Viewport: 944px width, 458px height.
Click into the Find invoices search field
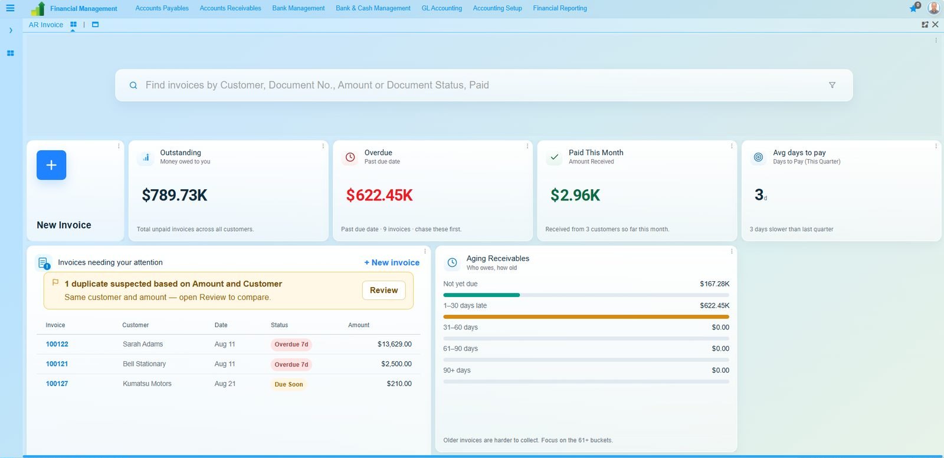click(484, 85)
